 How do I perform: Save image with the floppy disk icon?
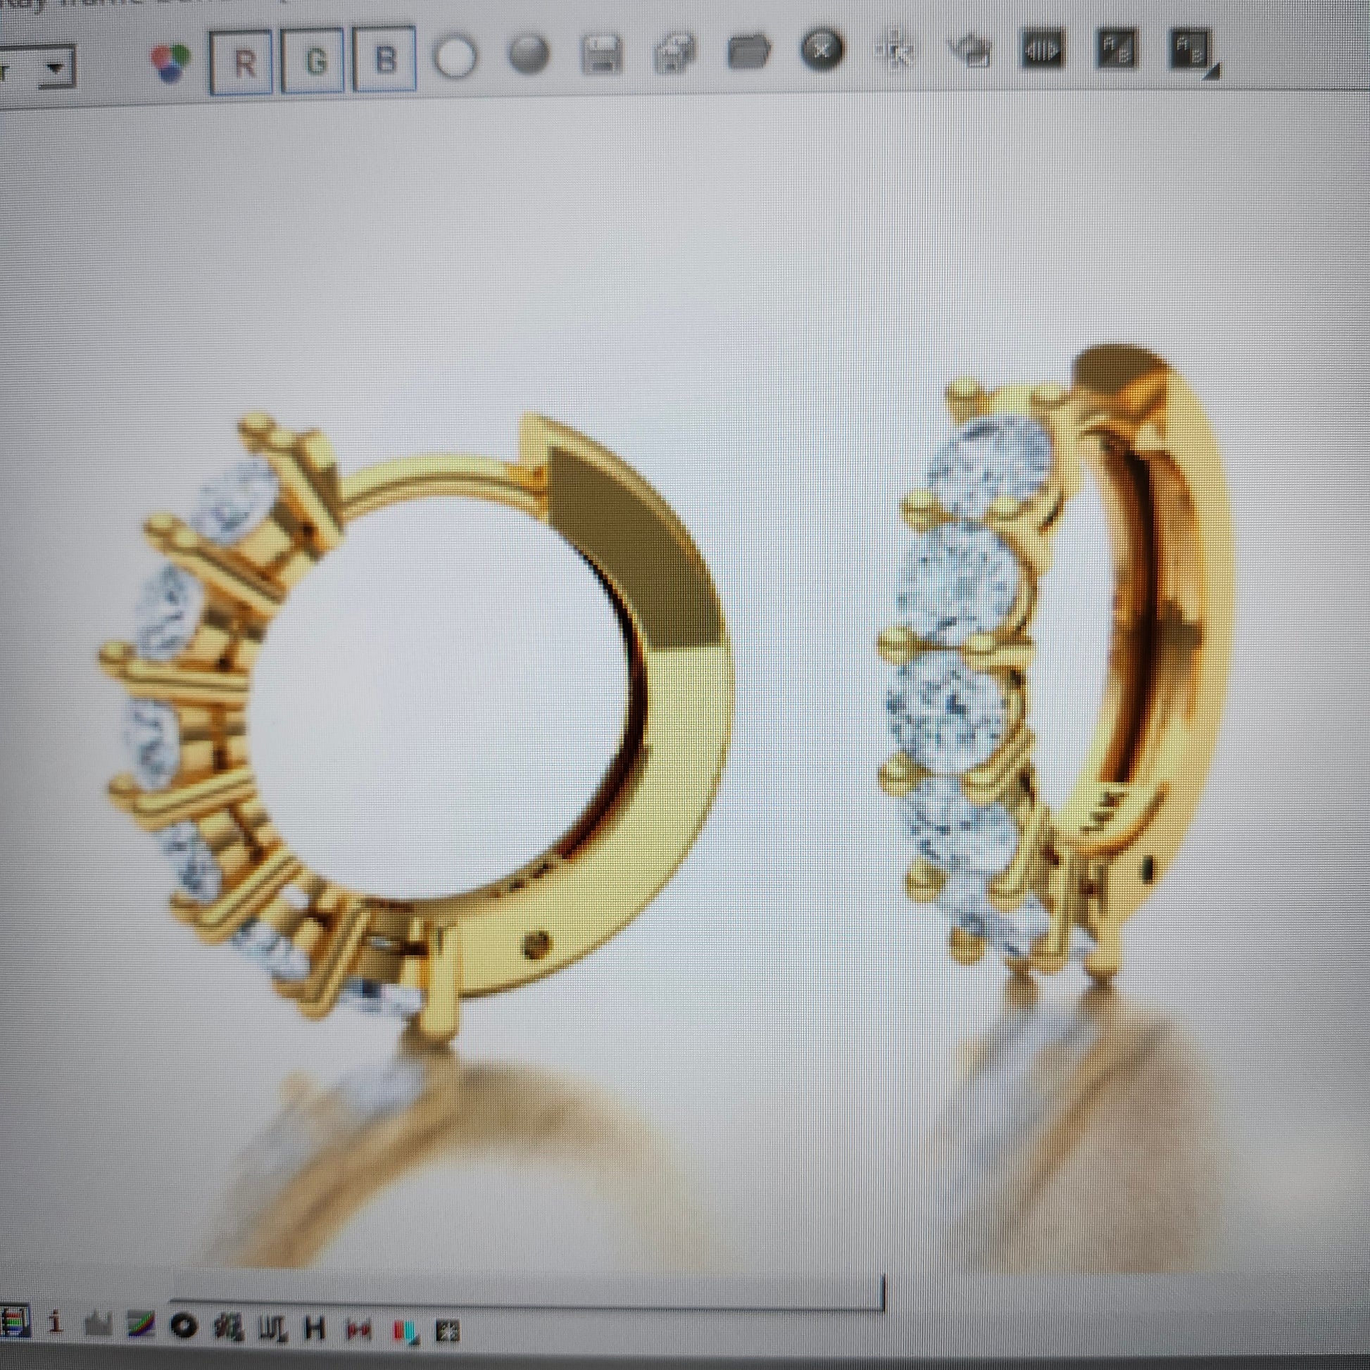point(601,54)
